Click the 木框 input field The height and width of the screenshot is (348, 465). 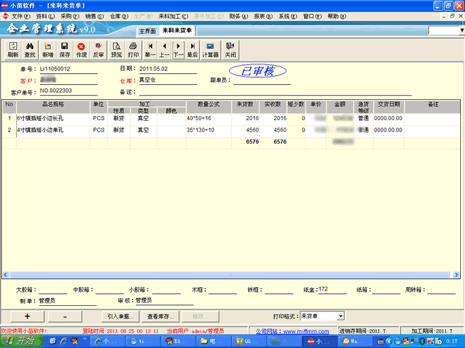(223, 290)
